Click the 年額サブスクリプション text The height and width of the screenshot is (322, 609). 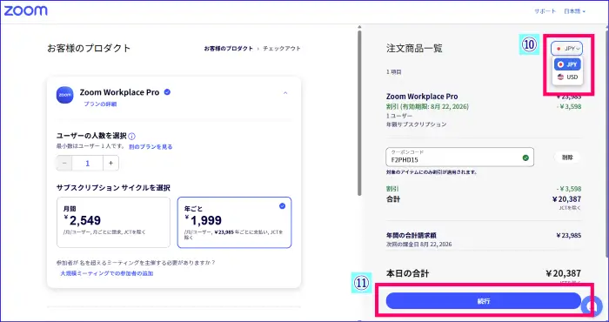click(417, 124)
